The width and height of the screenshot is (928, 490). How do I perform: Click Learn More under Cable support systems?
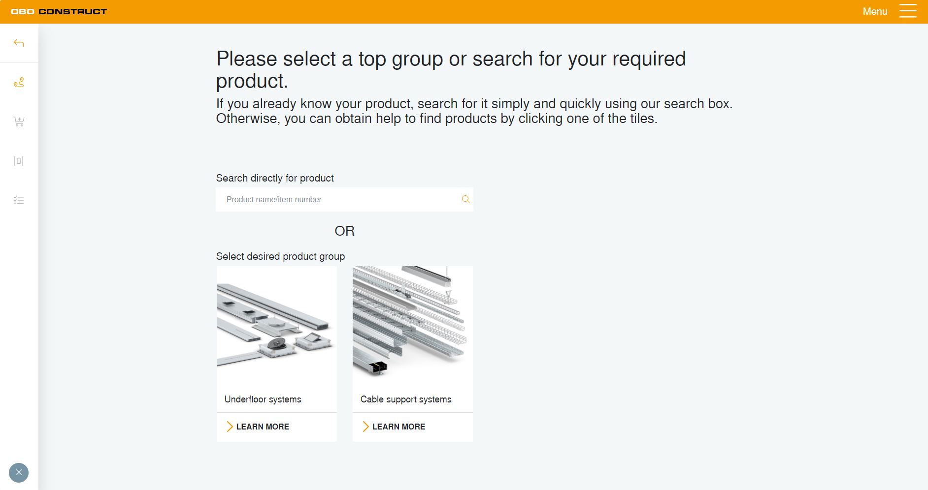[398, 427]
